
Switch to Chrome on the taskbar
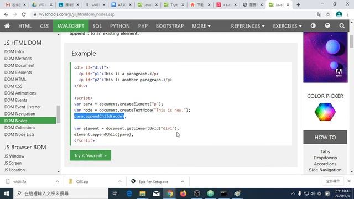[x=170, y=193]
